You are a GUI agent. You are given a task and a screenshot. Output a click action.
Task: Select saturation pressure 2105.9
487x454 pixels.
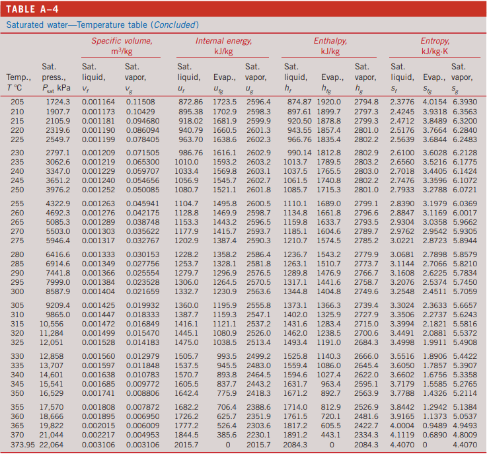58,121
